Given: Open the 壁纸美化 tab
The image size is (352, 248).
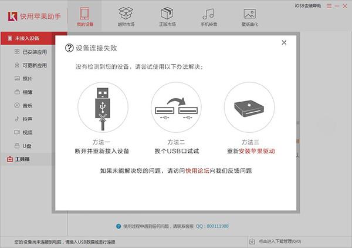Looking at the screenshot, I should [250, 17].
